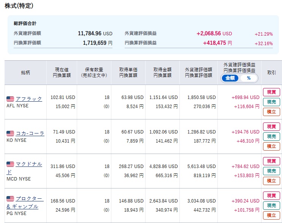
Task: Select AFL valuation 1,850.58 USD
Action: tap(201, 97)
